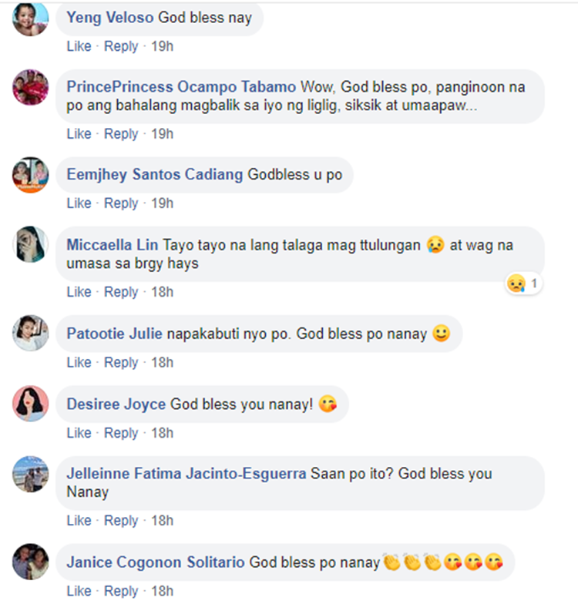Open the Miccaella Lin name link

[x=113, y=245]
